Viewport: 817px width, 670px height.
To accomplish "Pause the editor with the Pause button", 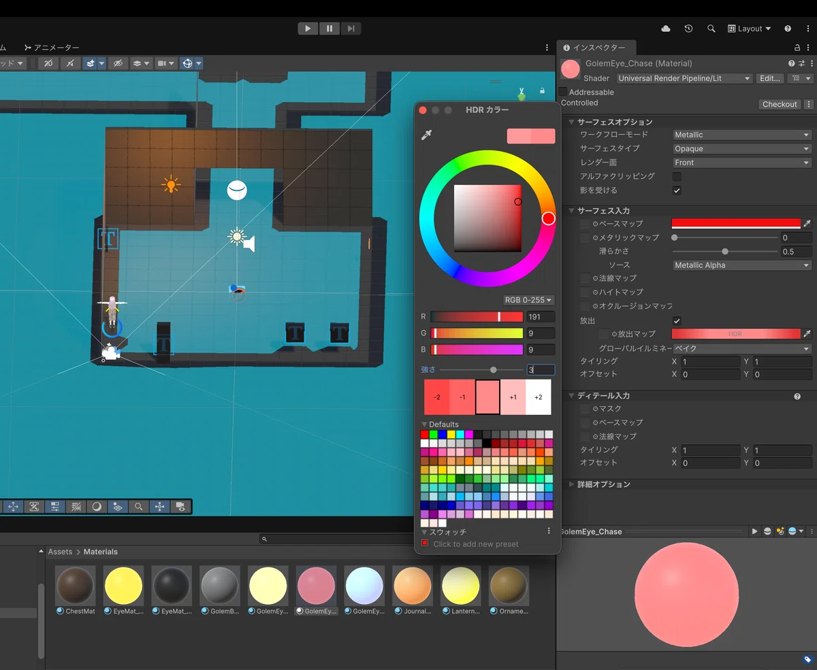I will [x=330, y=29].
